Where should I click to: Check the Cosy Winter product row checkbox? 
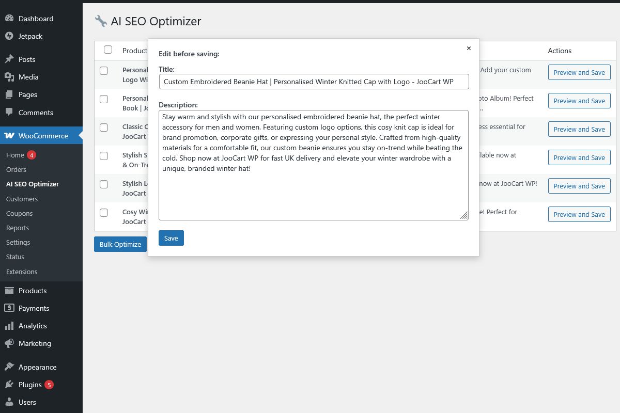(104, 213)
